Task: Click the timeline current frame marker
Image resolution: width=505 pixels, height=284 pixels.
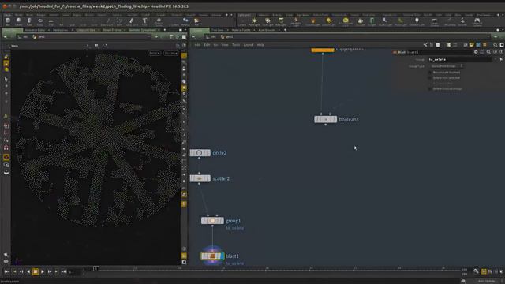Action: pos(96,268)
